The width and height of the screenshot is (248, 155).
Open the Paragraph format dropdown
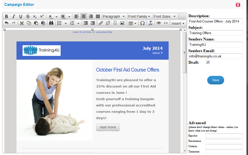114,16
